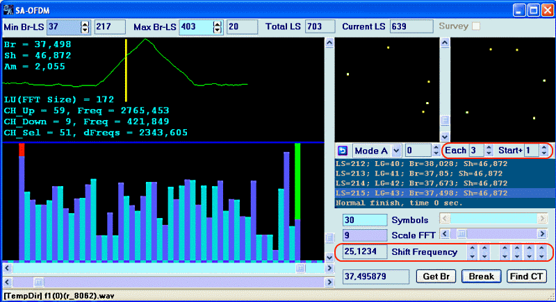This screenshot has width=556, height=302.
Task: Click the Shift Frequency value field 25,1234
Action: (x=361, y=251)
